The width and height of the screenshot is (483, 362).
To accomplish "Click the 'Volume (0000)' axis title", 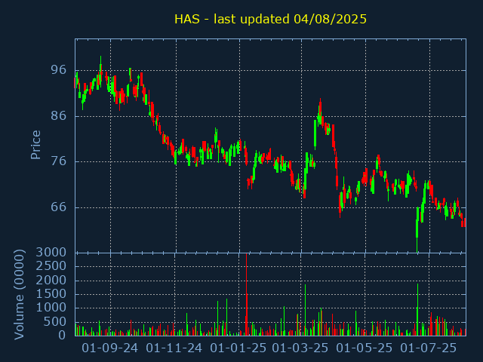I will pyautogui.click(x=19, y=294).
